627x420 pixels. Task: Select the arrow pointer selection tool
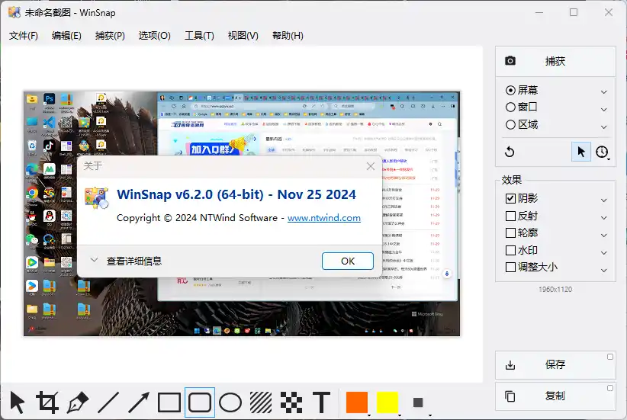point(18,402)
